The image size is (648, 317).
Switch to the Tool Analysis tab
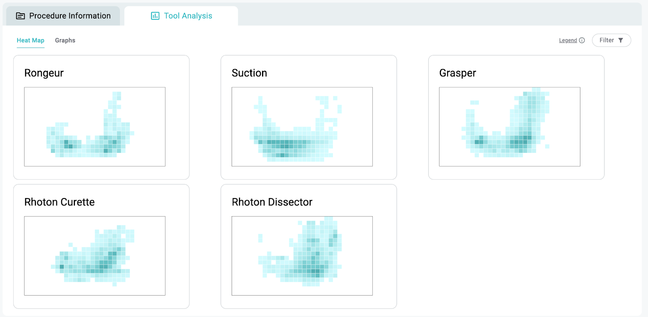click(x=181, y=16)
